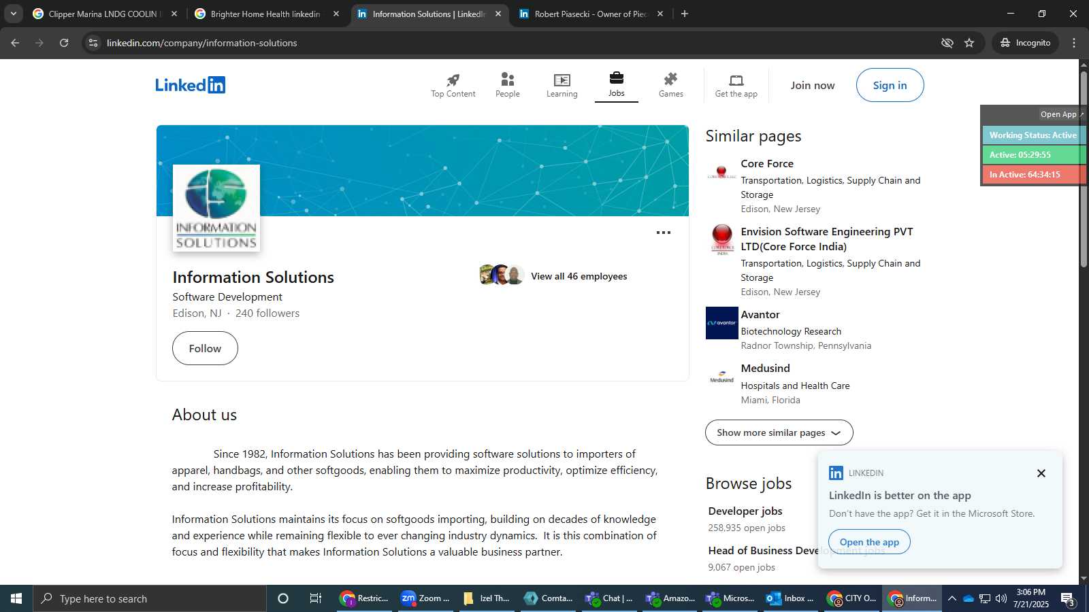
Task: Switch to Robert Piasecki tab
Action: (590, 14)
